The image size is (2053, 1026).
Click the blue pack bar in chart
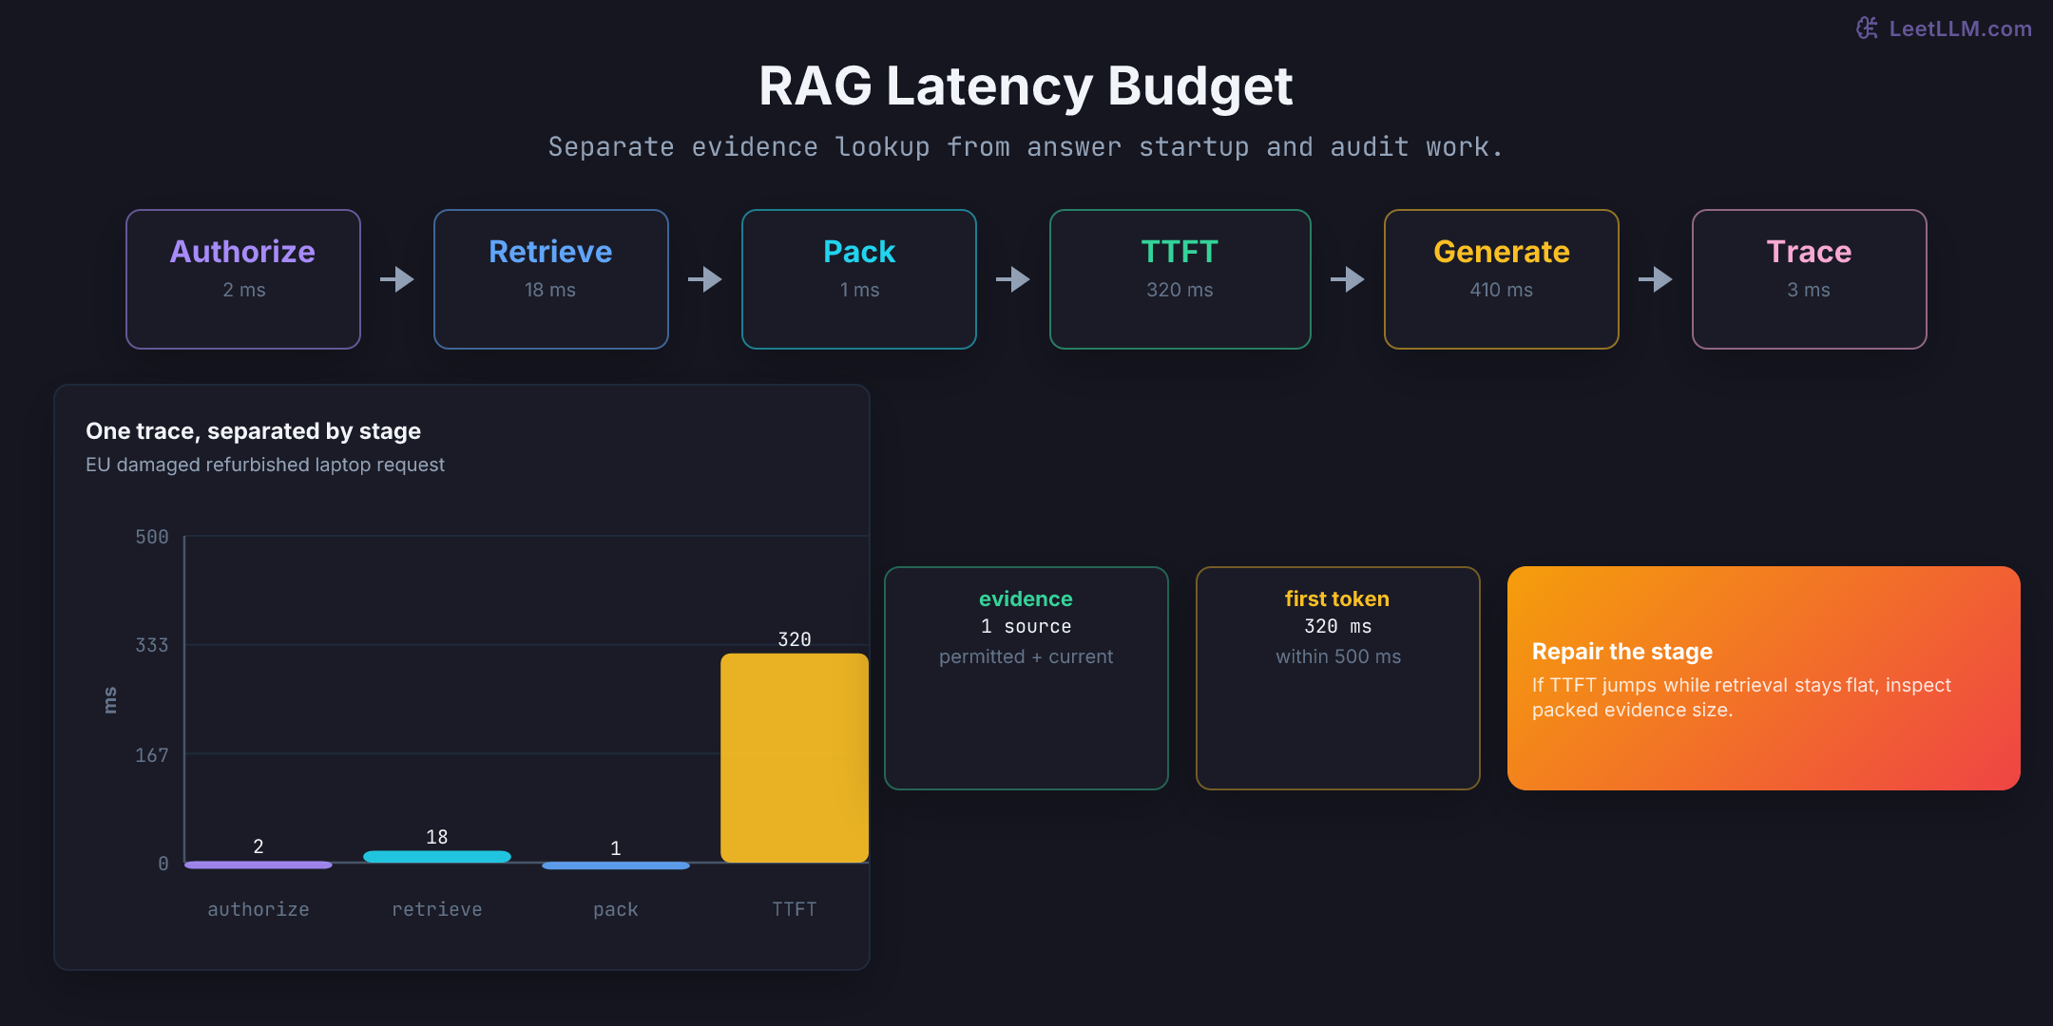click(x=616, y=865)
